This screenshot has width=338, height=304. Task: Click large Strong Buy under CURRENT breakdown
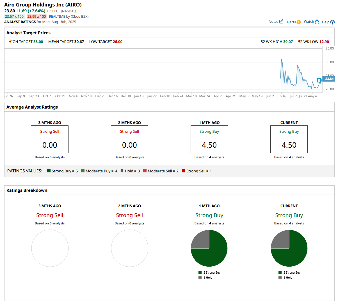click(289, 215)
